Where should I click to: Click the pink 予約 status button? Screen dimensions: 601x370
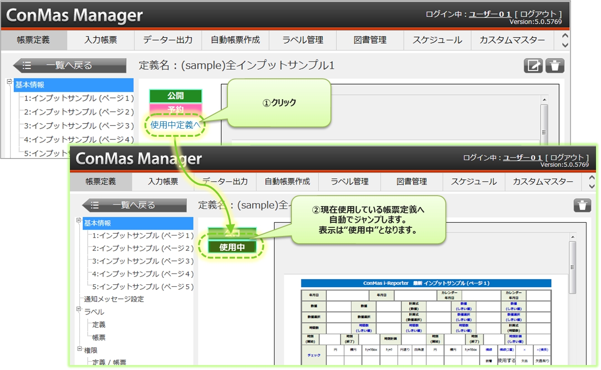tap(175, 109)
